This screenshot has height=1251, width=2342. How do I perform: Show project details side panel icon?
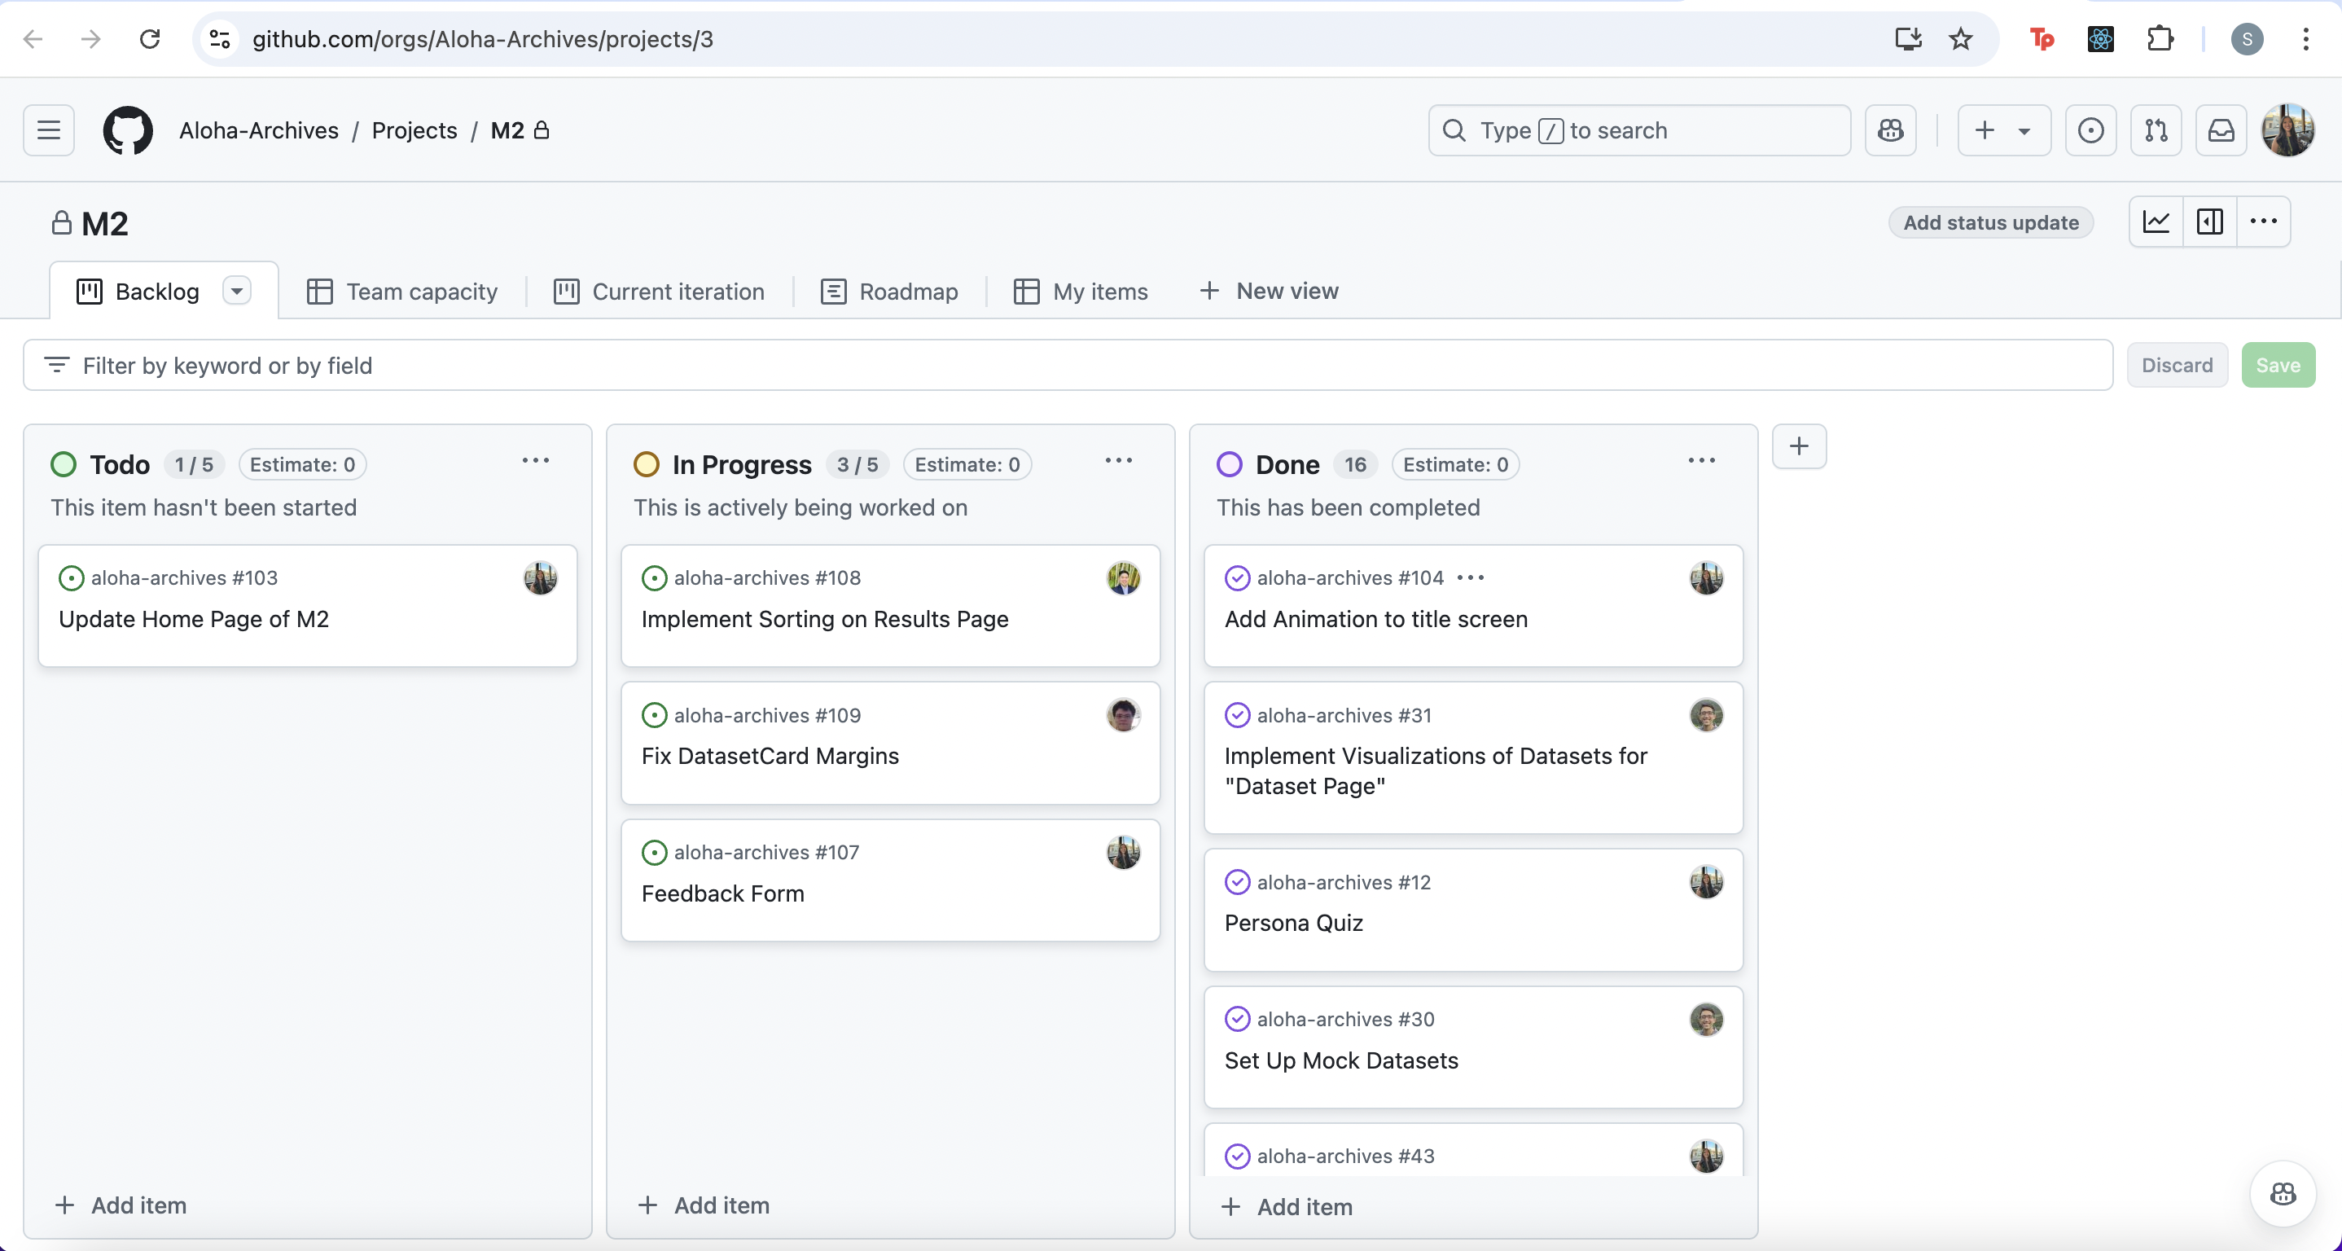pos(2209,222)
